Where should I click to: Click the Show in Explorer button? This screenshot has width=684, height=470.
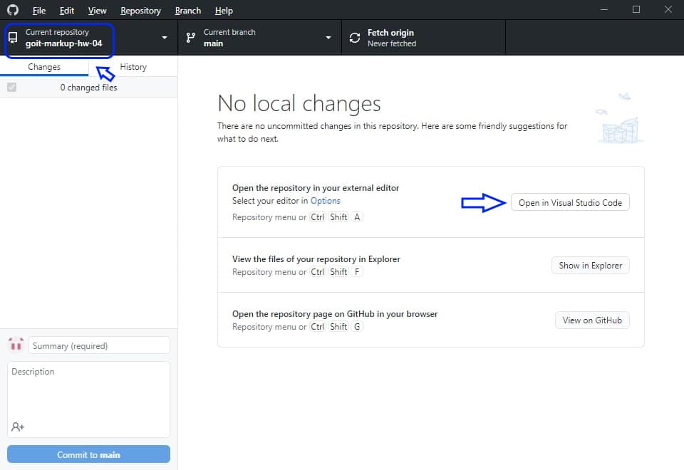(590, 266)
